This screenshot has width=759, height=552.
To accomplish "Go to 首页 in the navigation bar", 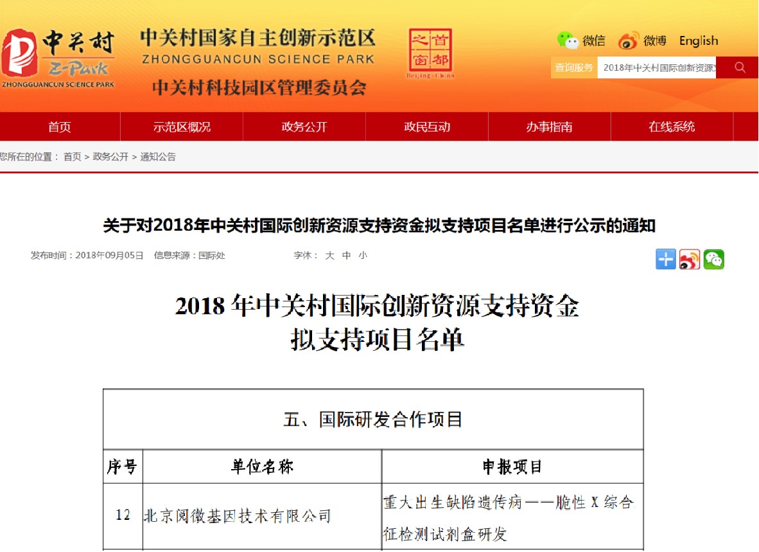I will [x=60, y=127].
